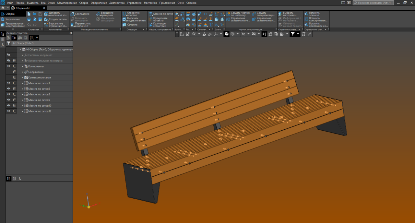This screenshot has height=223, width=415.
Task: Show the hidden Системы координат item
Action: [x=9, y=55]
